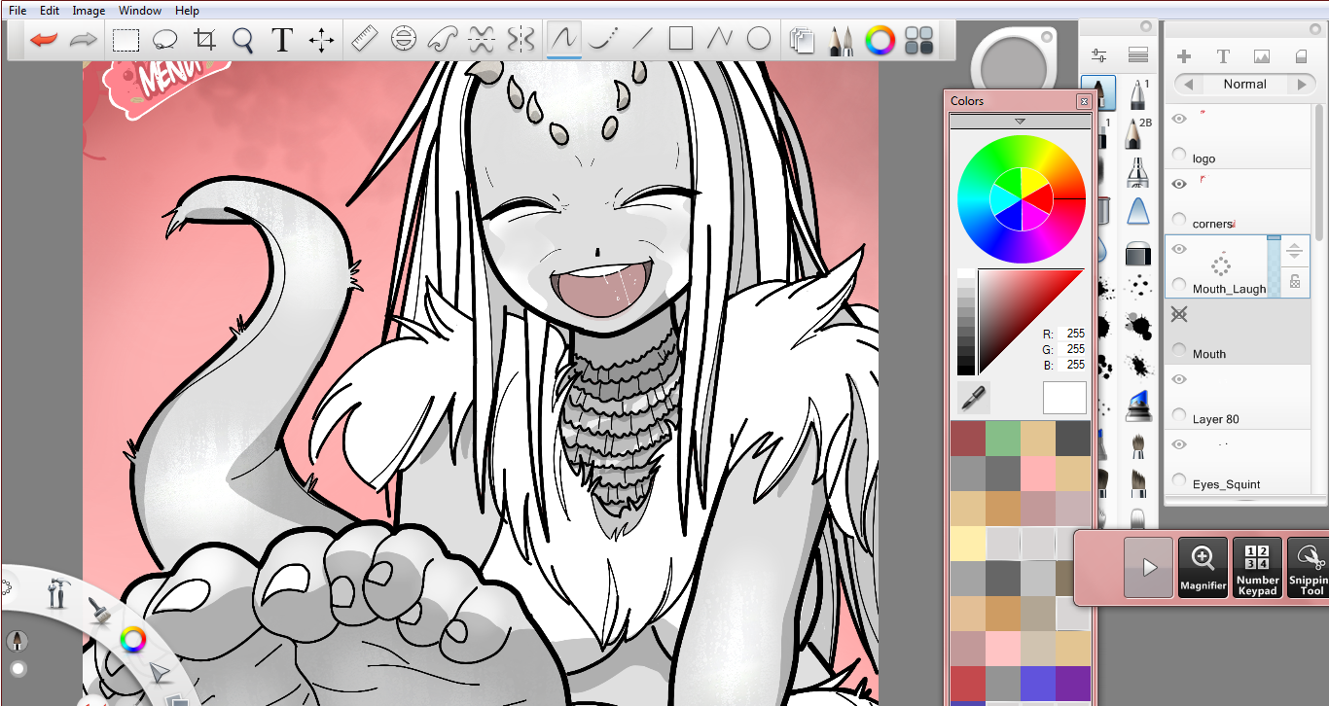The height and width of the screenshot is (706, 1329).
Task: Pick the blue swatch in the palette
Action: tap(1037, 684)
